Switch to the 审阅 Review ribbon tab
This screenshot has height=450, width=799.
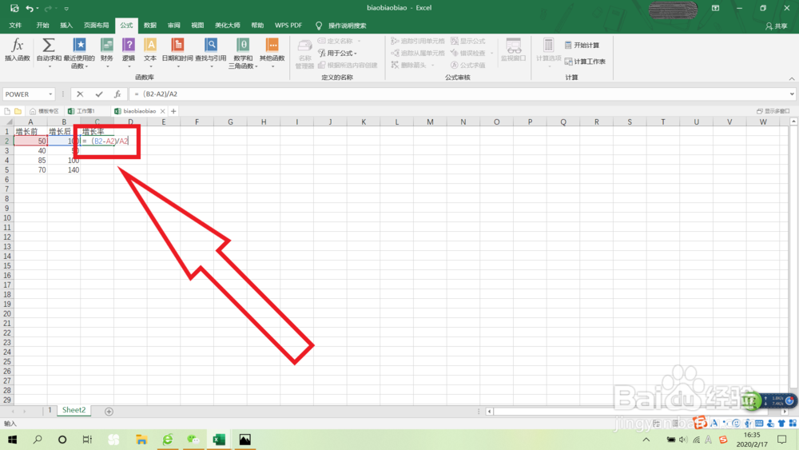(173, 26)
